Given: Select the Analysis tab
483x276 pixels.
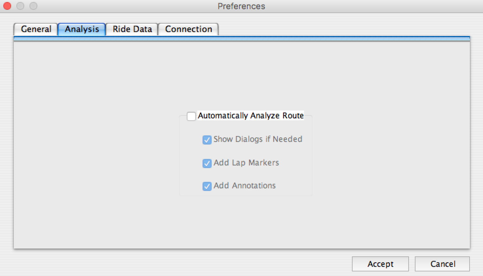Looking at the screenshot, I should (82, 29).
